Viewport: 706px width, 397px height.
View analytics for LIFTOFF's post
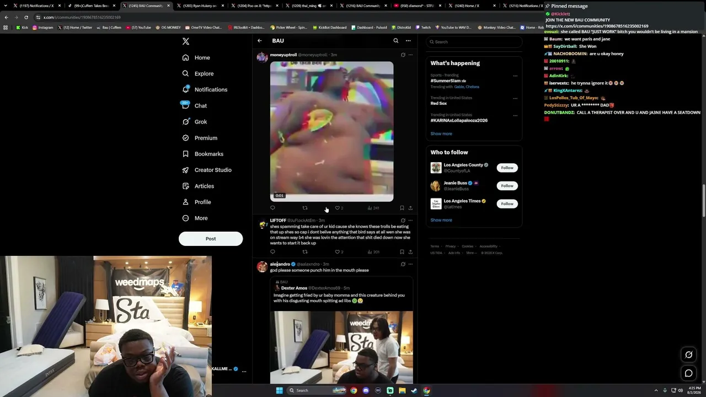pos(373,252)
